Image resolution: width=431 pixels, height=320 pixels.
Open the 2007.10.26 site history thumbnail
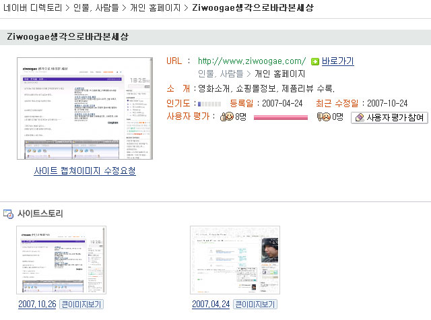[61, 260]
